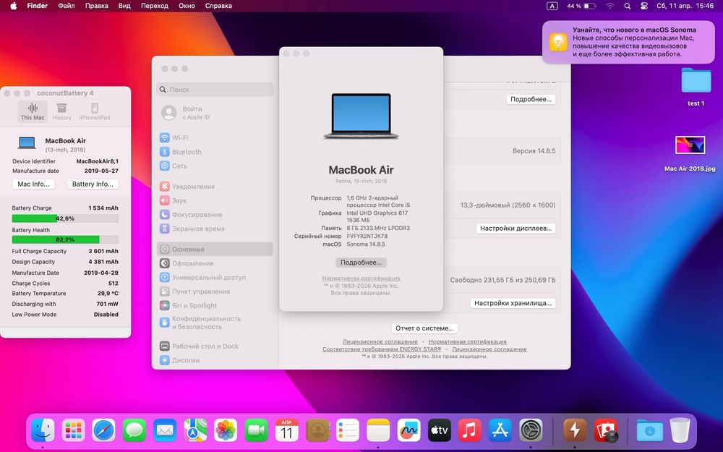The width and height of the screenshot is (723, 452).
Task: Open Finder from the Dock
Action: click(43, 431)
